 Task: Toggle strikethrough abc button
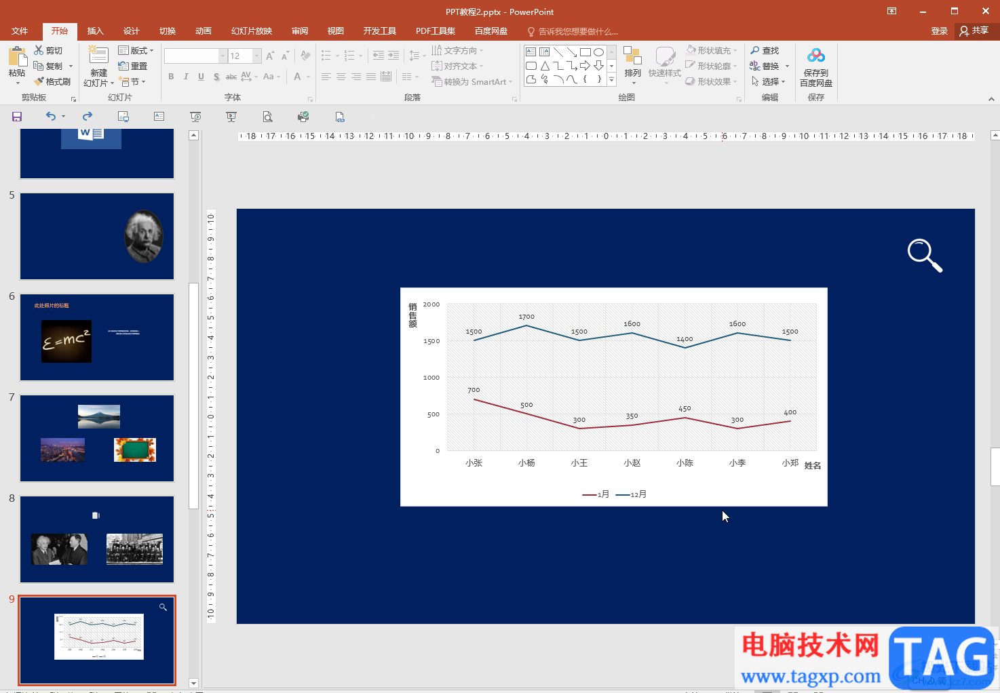(x=231, y=77)
